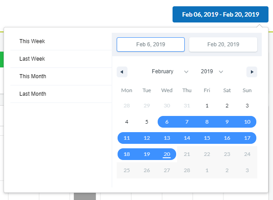Pick February 5 in the calendar
The width and height of the screenshot is (273, 200).
pos(147,122)
